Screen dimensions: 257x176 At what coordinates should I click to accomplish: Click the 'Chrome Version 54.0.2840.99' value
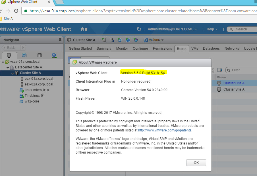(144, 90)
